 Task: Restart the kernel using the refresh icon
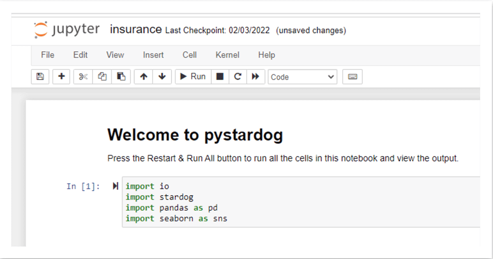(237, 76)
